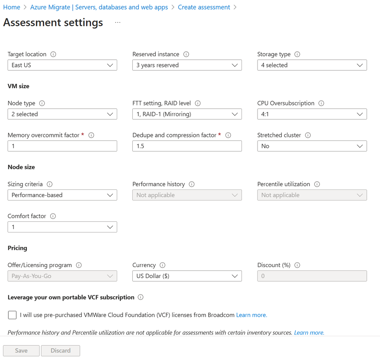Expand the Reserved instance dropdown
380x358 pixels.
(x=187, y=65)
